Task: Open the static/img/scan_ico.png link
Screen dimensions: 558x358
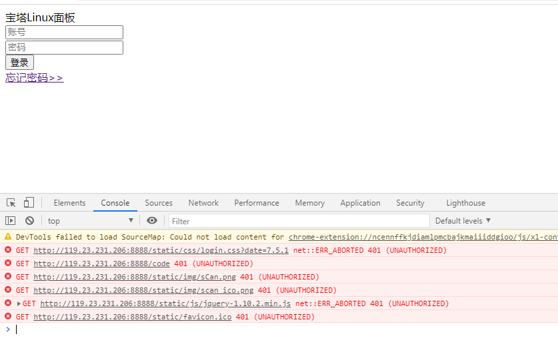Action: coord(143,290)
